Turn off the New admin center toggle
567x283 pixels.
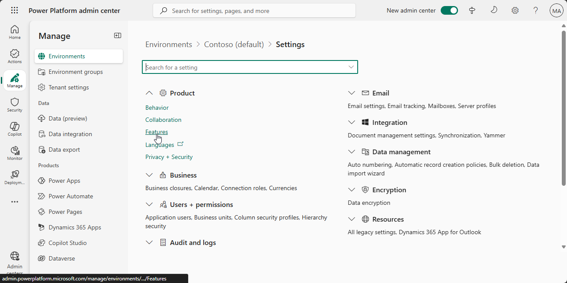point(449,10)
